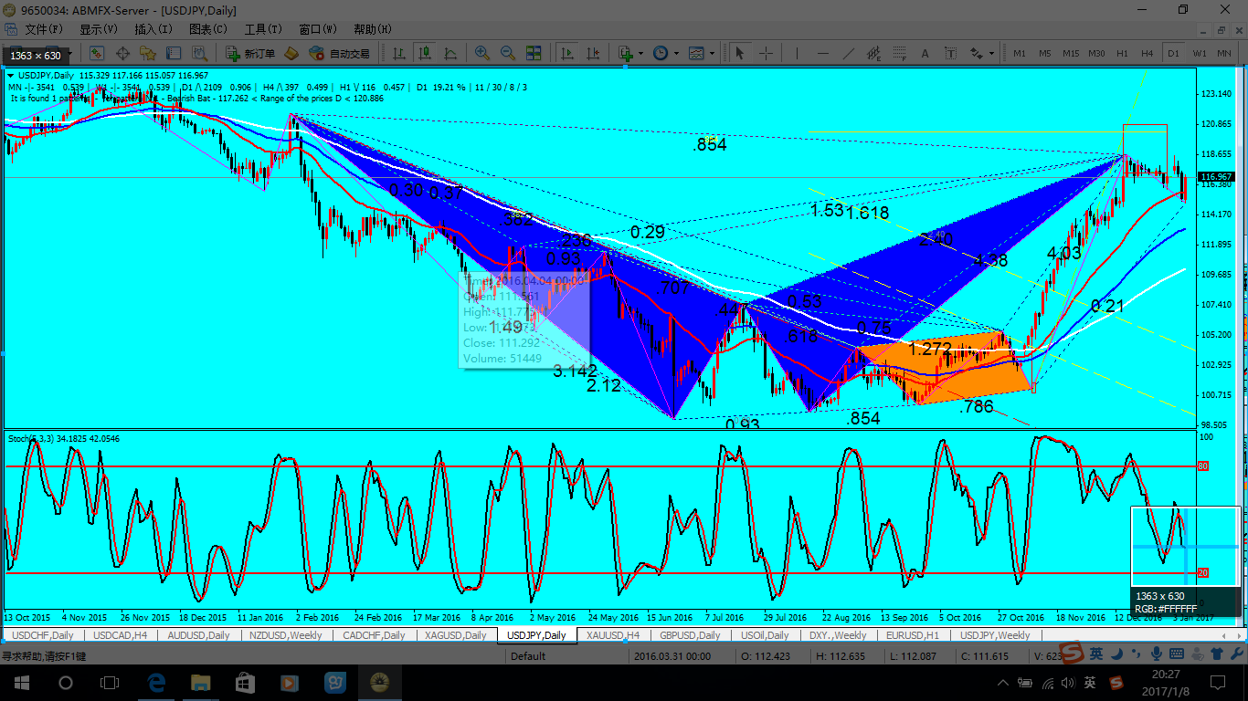Select the trendline drawing tool

coord(849,53)
